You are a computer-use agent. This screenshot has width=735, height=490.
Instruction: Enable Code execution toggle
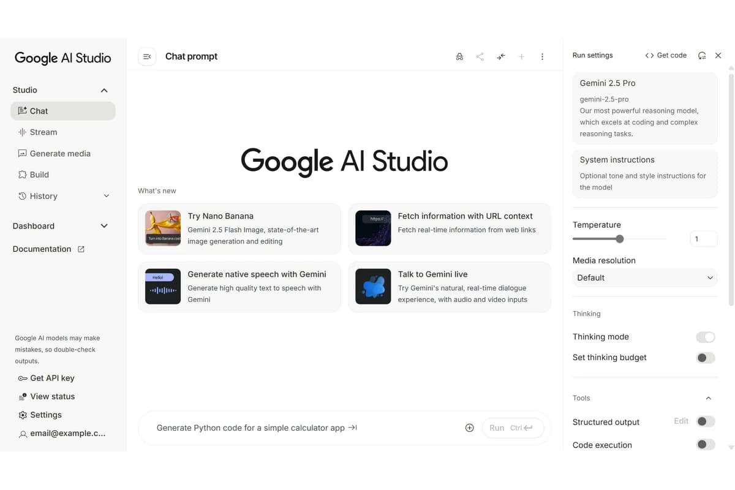coord(706,445)
